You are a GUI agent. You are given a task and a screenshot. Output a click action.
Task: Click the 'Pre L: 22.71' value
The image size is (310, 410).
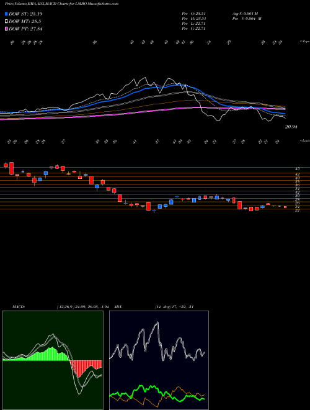pyautogui.click(x=194, y=24)
